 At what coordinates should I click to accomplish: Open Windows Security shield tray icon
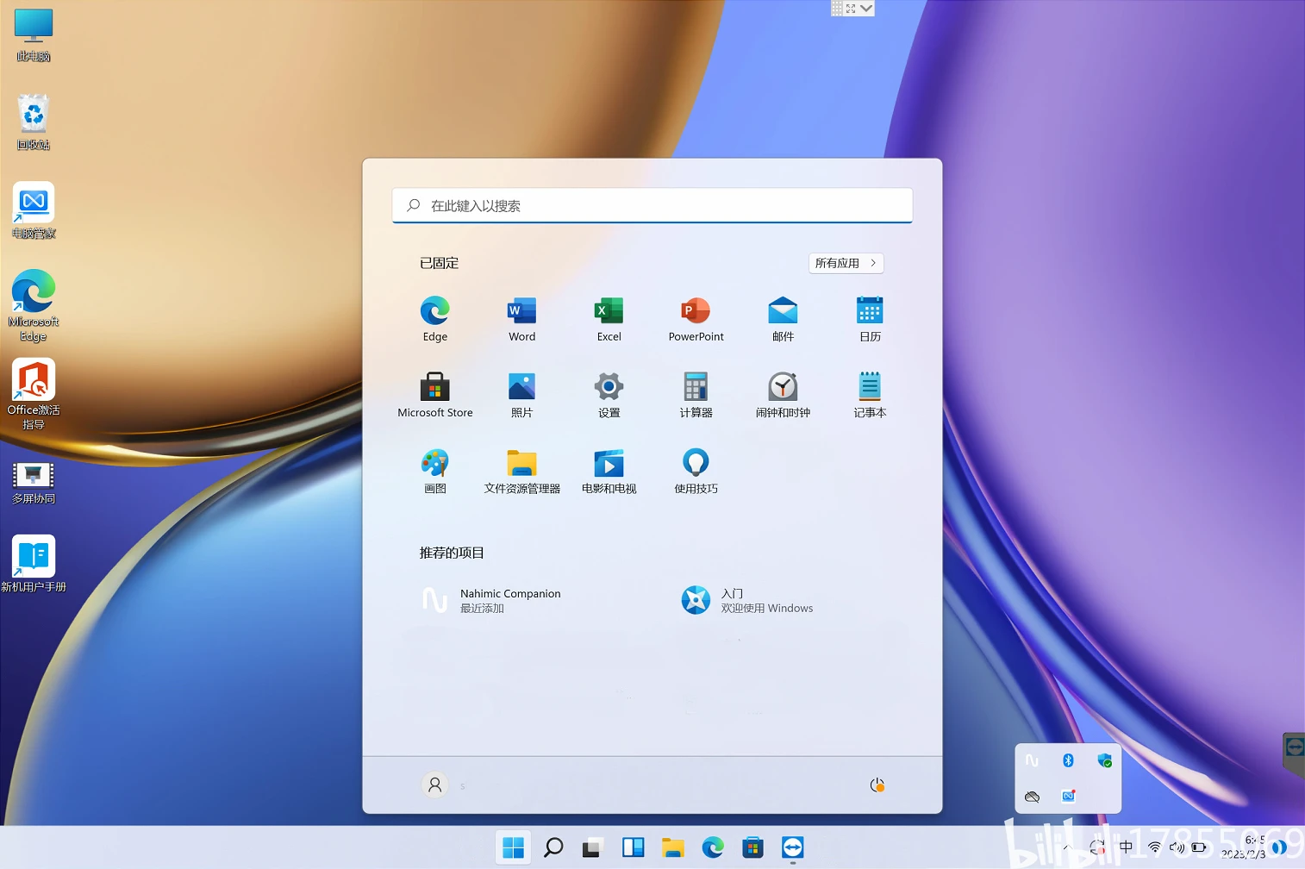1104,760
